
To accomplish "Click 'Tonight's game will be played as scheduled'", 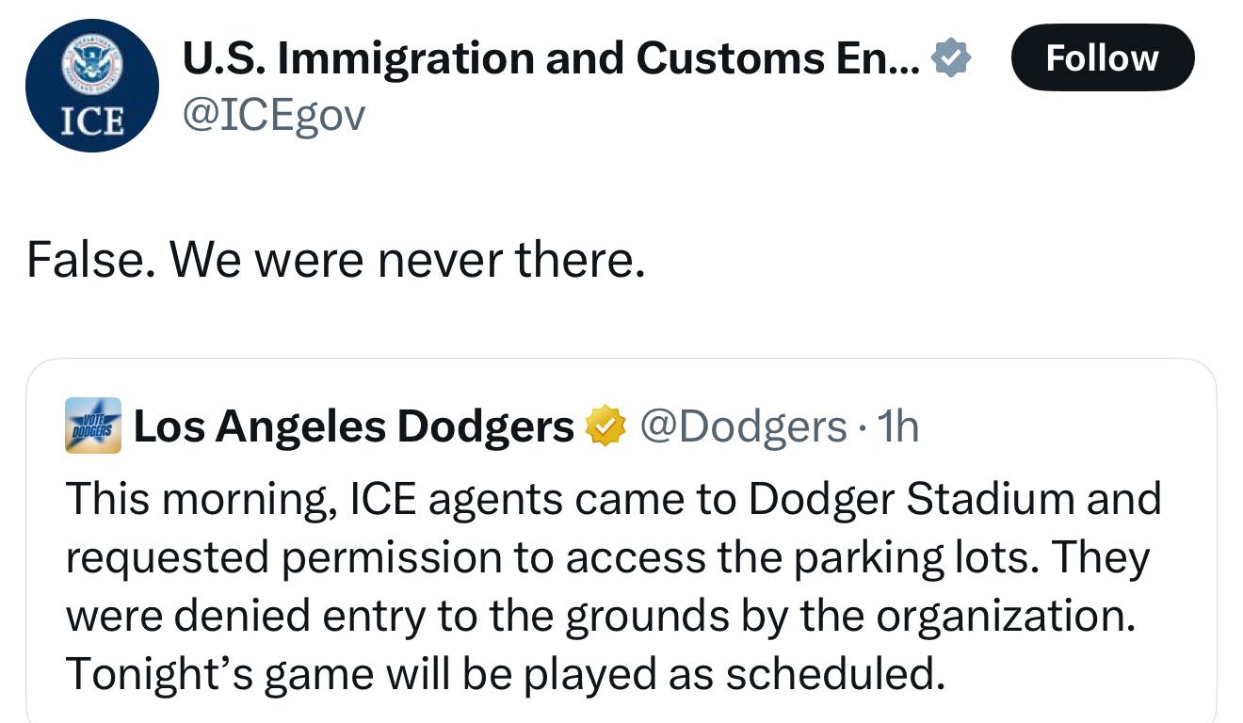I will (x=505, y=673).
